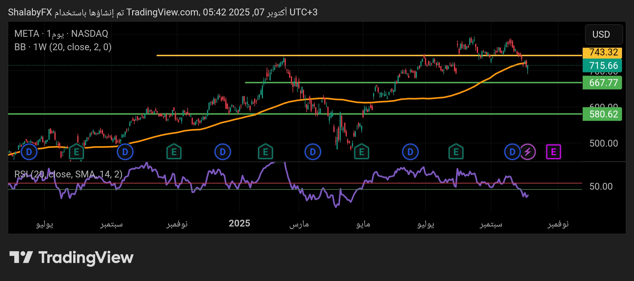Click the ShalabyFX username in the header

tap(30, 12)
